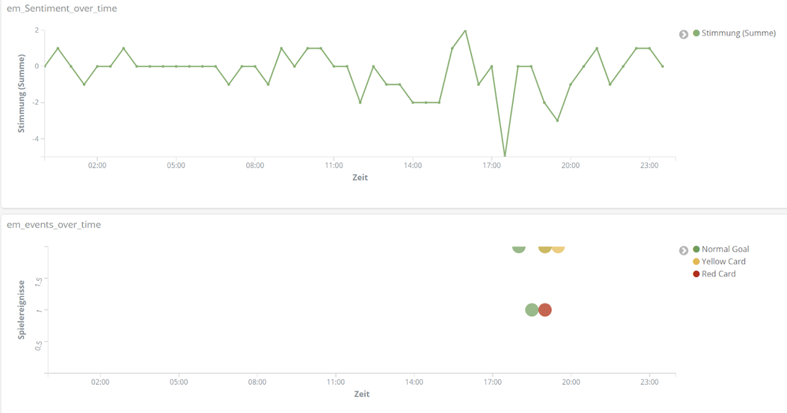Click the em_events_over_time panel title
The width and height of the screenshot is (787, 413).
[x=54, y=224]
